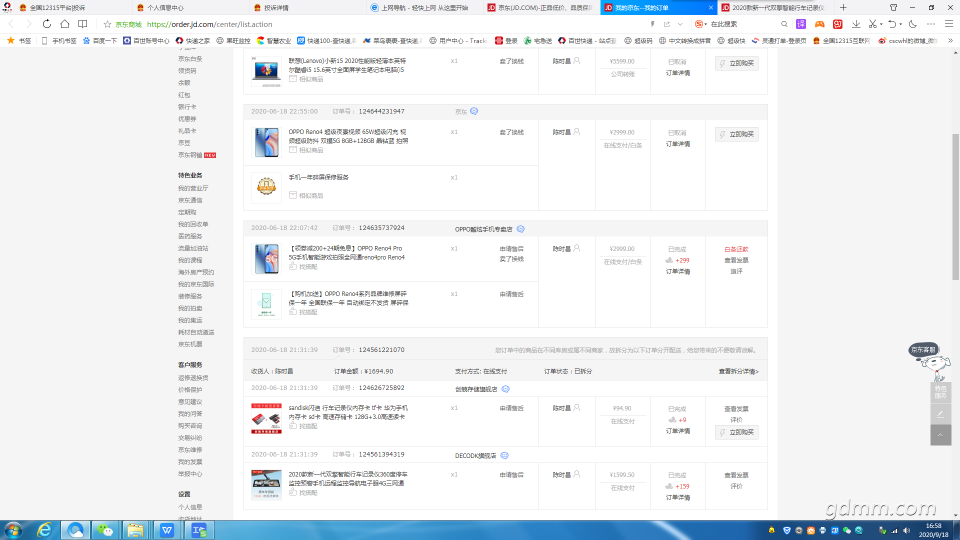
Task: Open 价格保护 in the sidebar
Action: 190,389
